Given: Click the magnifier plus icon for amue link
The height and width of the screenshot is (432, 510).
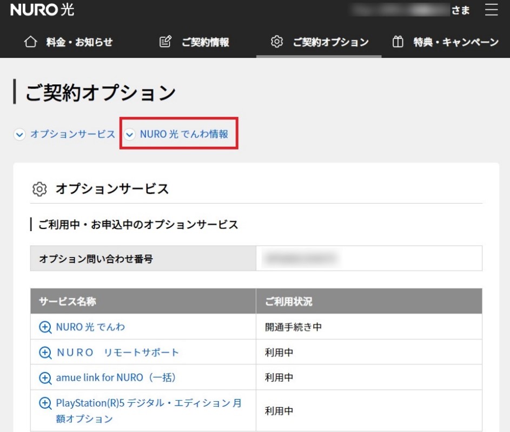Looking at the screenshot, I should tap(45, 378).
